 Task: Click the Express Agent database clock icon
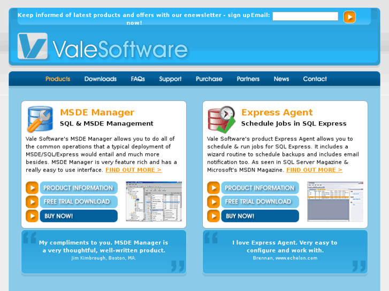(x=222, y=120)
